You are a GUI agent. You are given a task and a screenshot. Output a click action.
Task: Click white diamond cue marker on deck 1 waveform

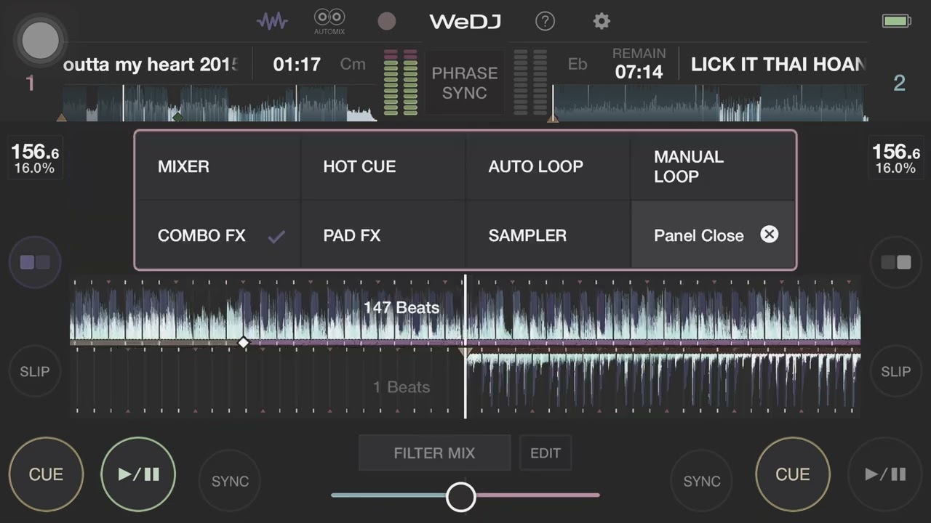[244, 342]
